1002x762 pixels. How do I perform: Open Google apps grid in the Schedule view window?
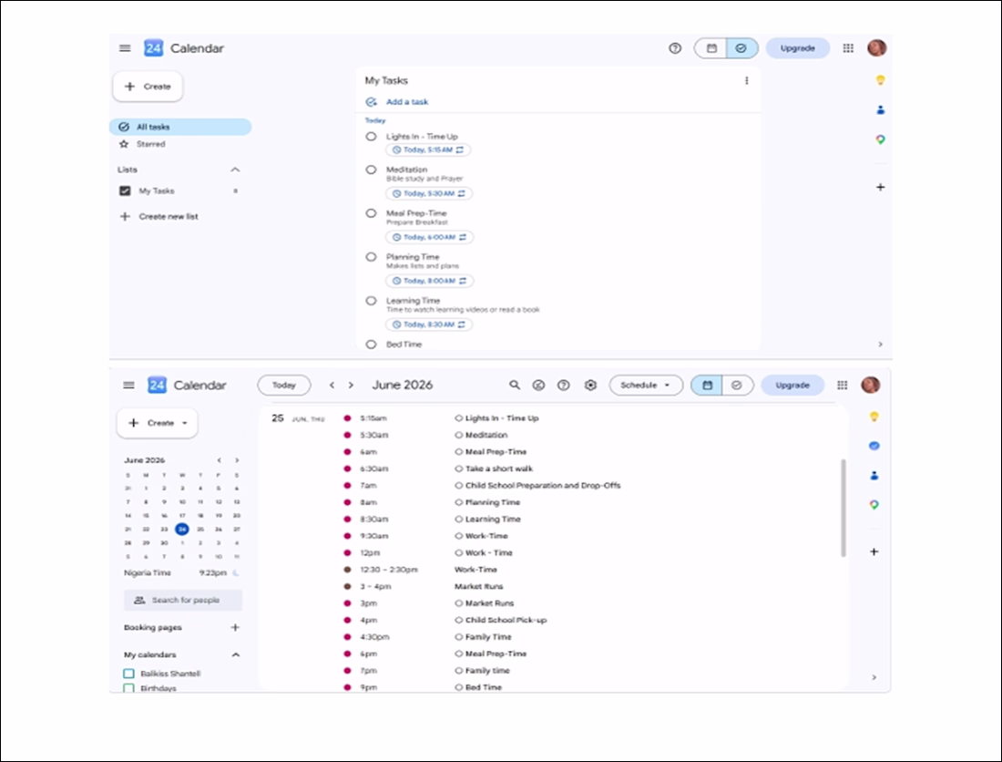[843, 385]
